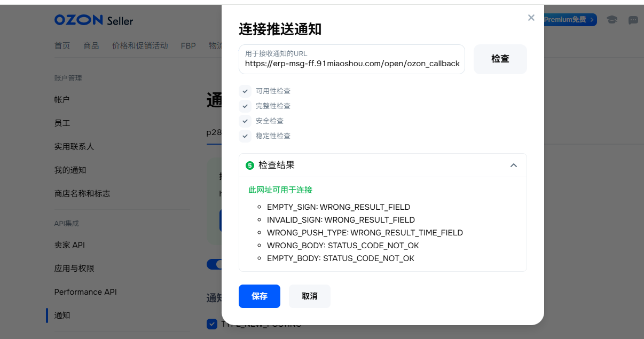Image resolution: width=644 pixels, height=339 pixels.
Task: Collapse the 检查结果 results panel
Action: [x=514, y=165]
